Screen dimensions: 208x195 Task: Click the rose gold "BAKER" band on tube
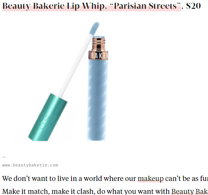pyautogui.click(x=98, y=55)
